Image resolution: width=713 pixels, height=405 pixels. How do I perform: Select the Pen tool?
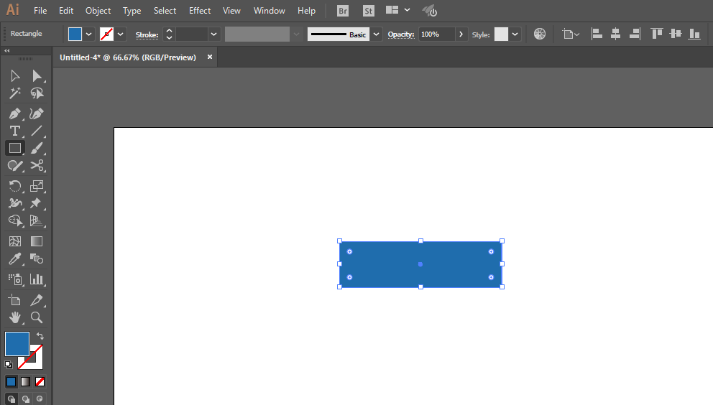point(15,113)
